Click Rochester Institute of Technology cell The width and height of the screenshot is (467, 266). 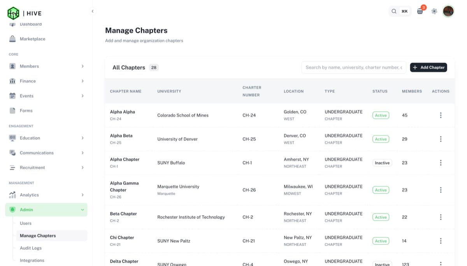191,217
